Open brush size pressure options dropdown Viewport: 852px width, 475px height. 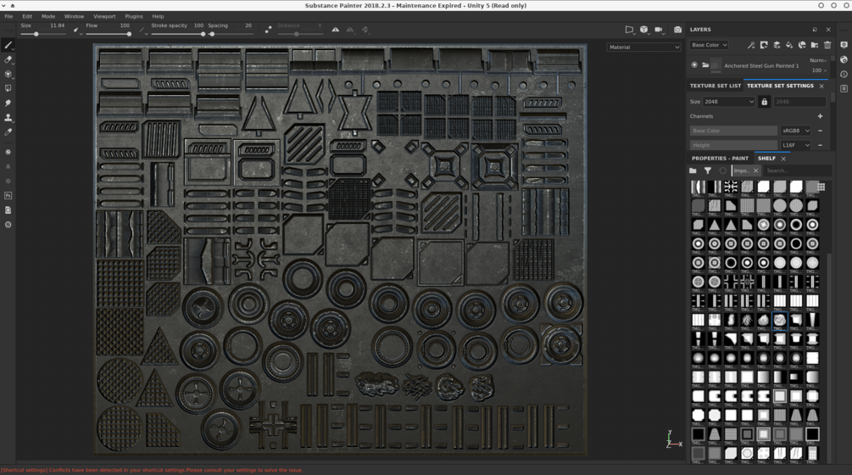point(78,31)
